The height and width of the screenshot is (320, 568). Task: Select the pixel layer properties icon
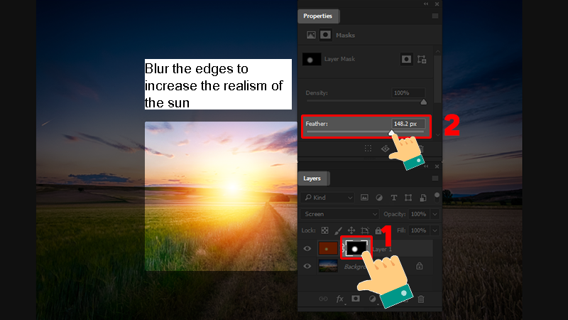(x=311, y=35)
